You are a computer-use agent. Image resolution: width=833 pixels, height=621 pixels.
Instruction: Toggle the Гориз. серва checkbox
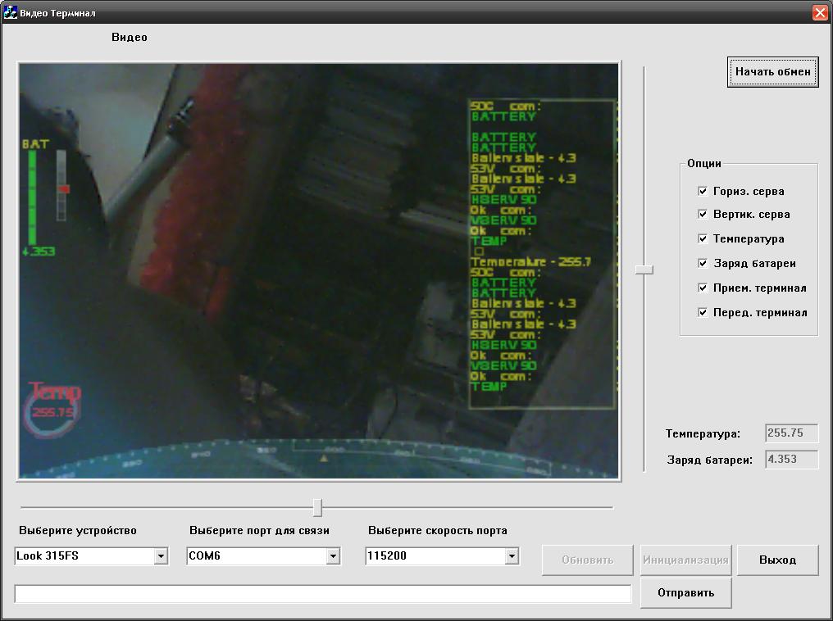[x=703, y=191]
